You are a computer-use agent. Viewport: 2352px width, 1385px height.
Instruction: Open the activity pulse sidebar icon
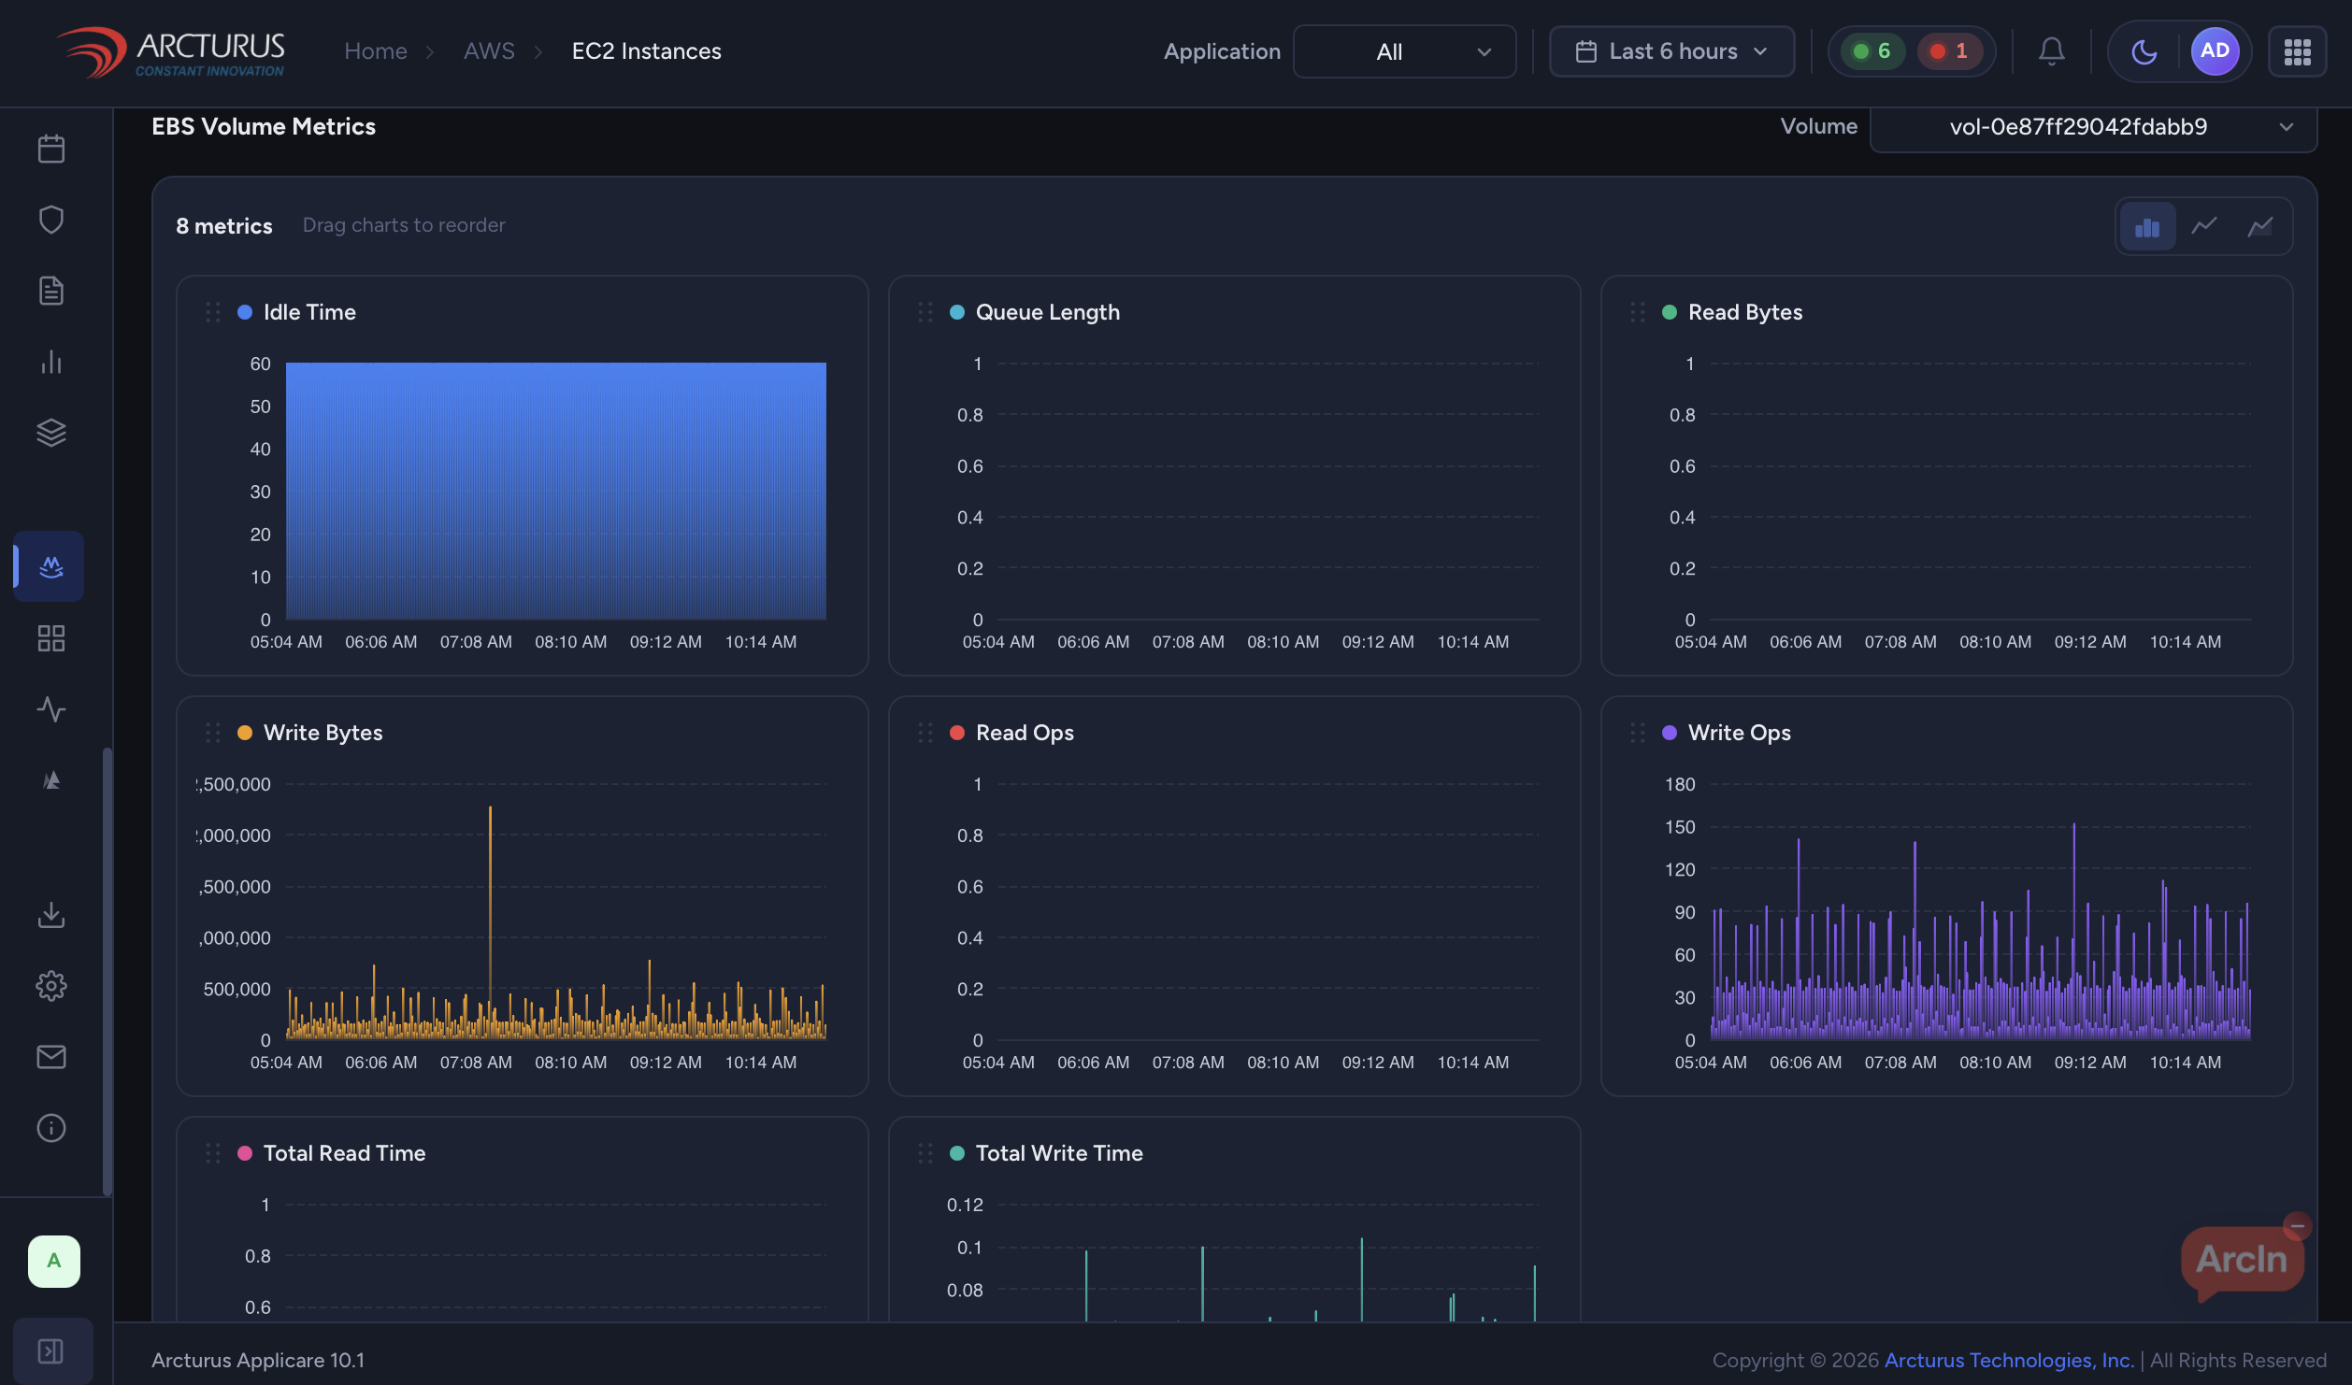point(51,709)
